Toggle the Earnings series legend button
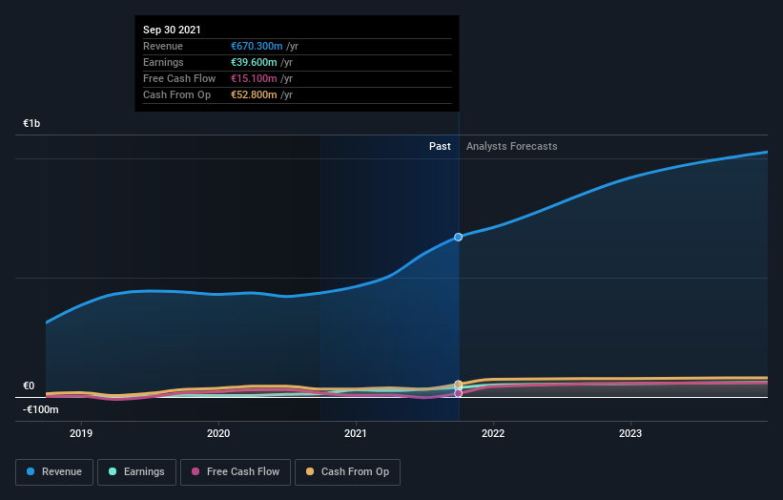This screenshot has width=783, height=500. coord(136,472)
